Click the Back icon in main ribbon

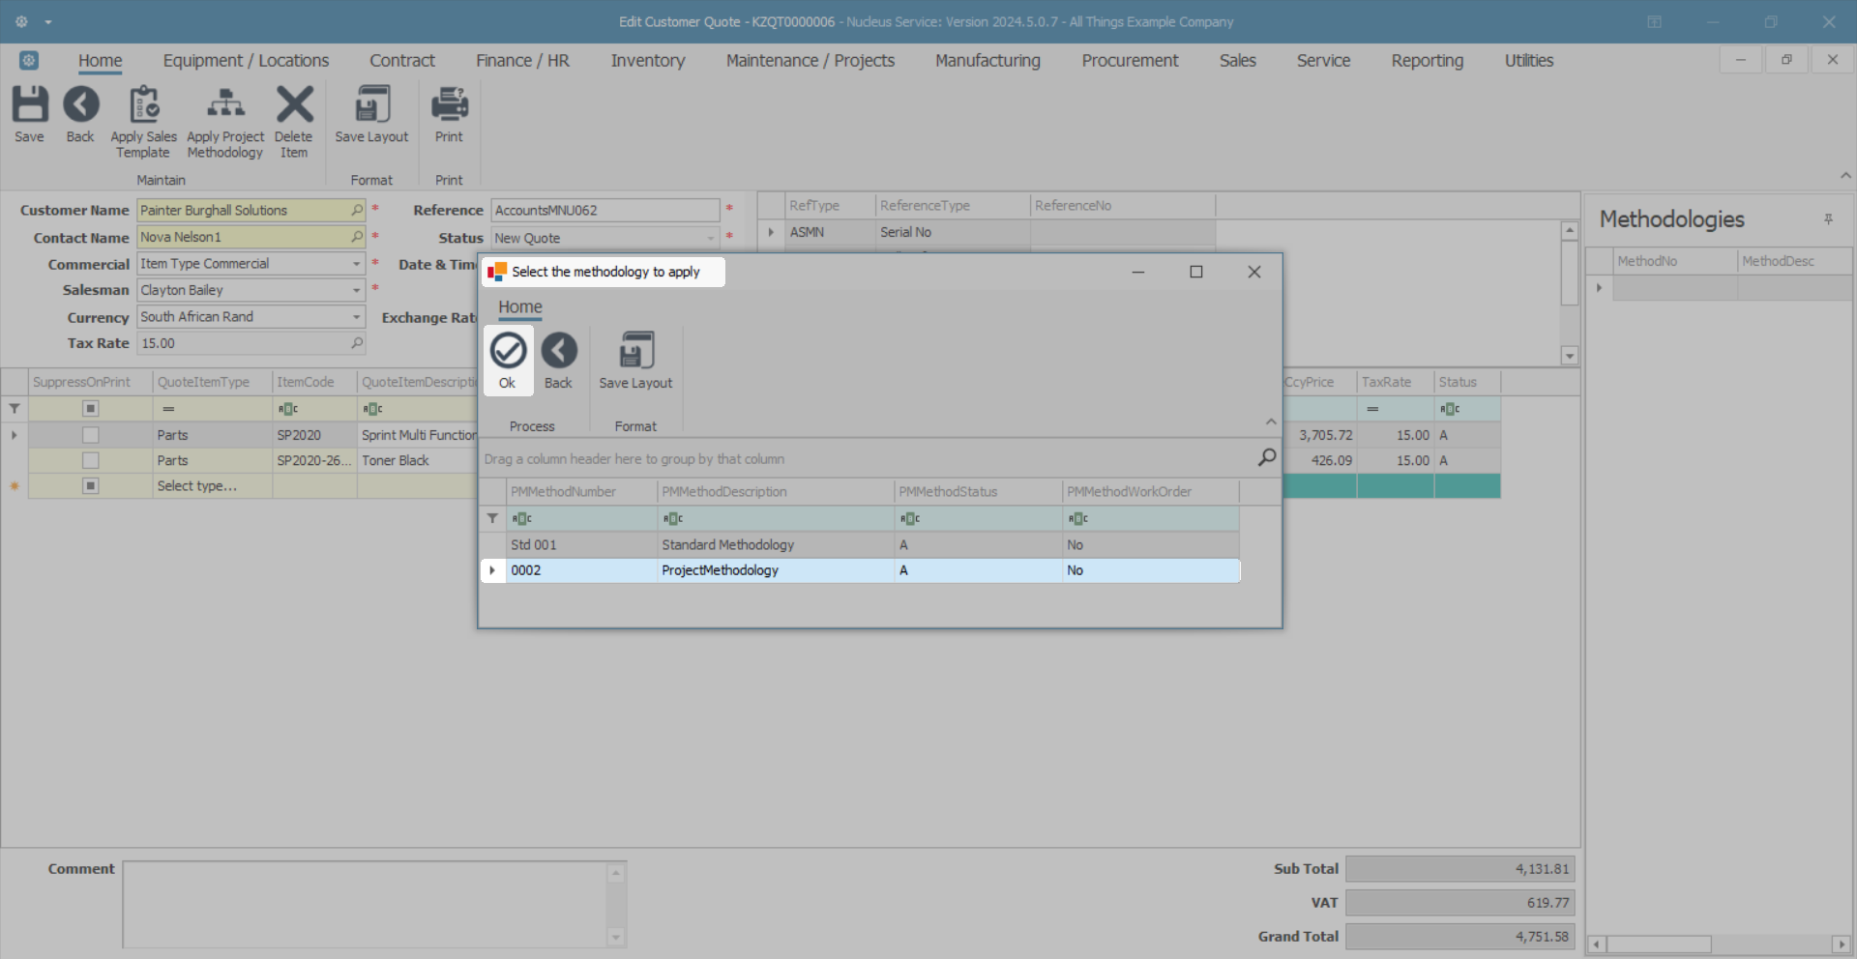click(80, 105)
